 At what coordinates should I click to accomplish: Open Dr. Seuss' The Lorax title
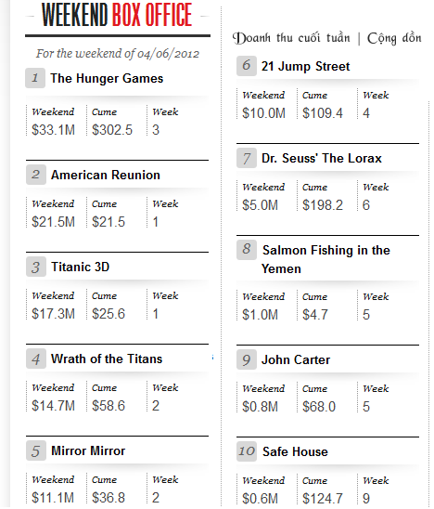322,158
